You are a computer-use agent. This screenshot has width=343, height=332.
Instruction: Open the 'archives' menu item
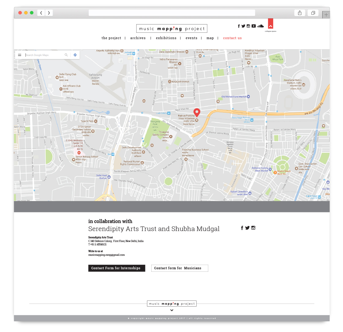(138, 38)
